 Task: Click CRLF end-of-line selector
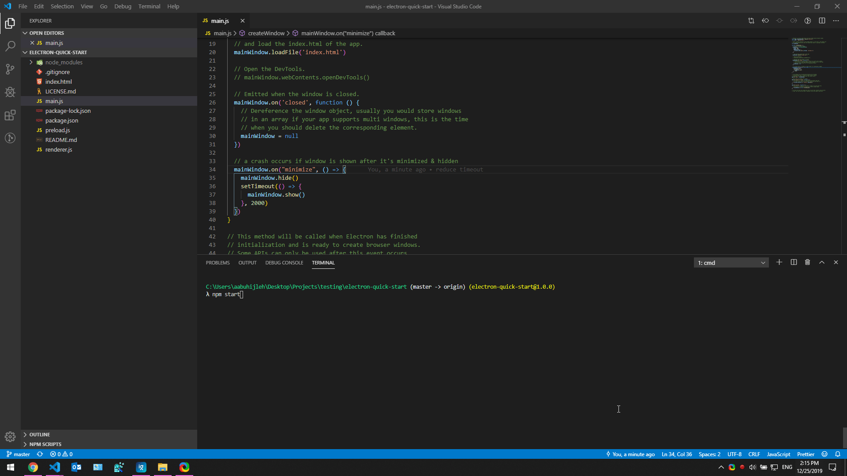click(x=754, y=454)
